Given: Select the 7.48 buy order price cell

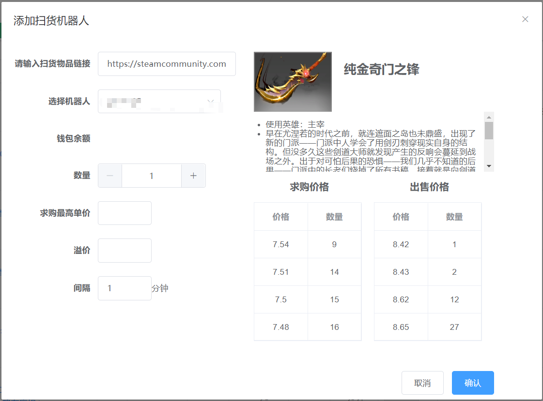Looking at the screenshot, I should [x=281, y=327].
